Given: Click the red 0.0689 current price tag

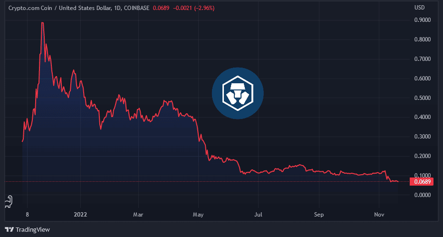Looking at the screenshot, I should point(422,181).
